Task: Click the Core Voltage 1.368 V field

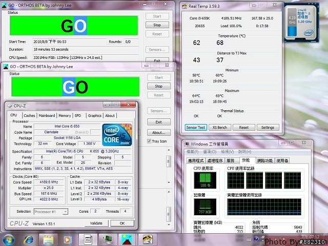Action: [x=89, y=143]
